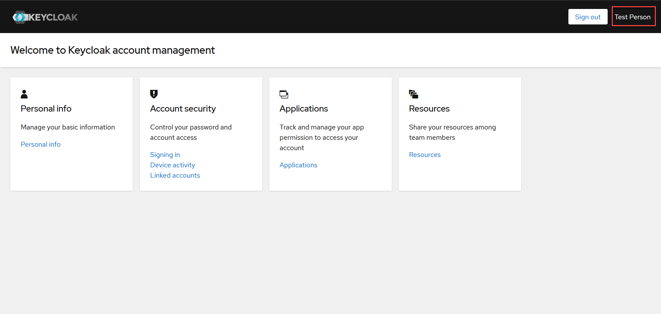Open the Signing in link

165,155
